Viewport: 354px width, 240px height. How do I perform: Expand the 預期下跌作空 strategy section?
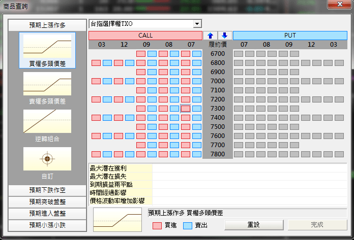[47, 190]
